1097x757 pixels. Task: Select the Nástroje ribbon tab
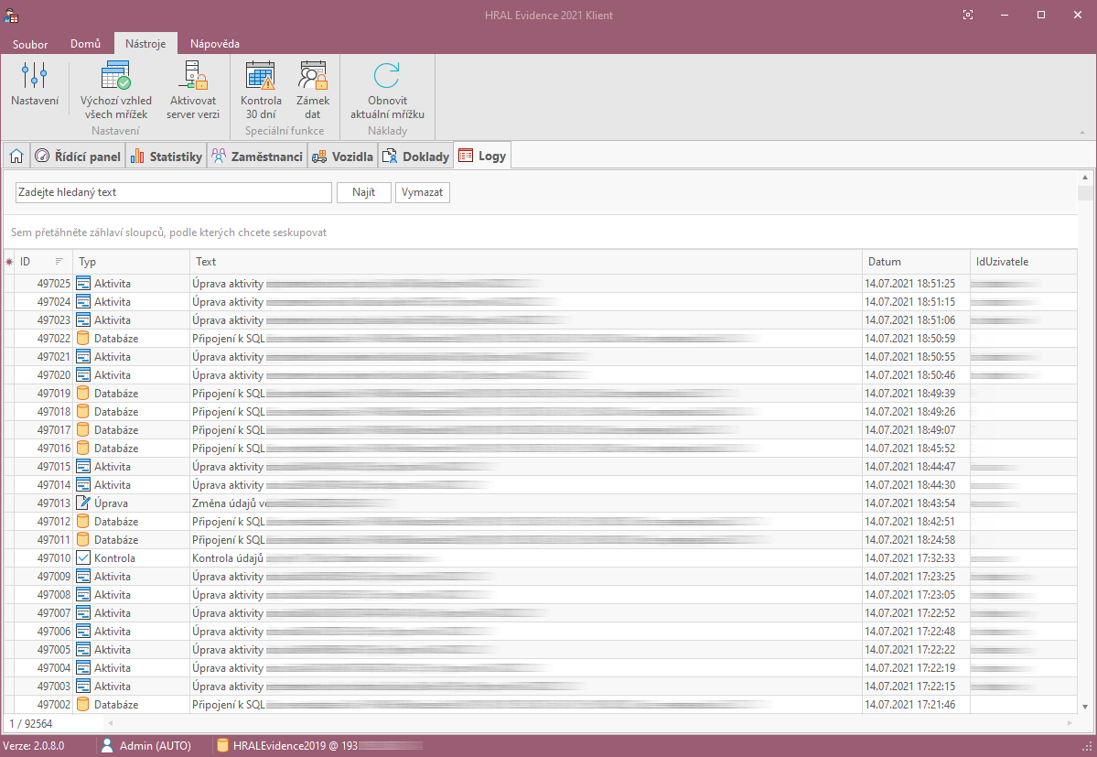145,43
